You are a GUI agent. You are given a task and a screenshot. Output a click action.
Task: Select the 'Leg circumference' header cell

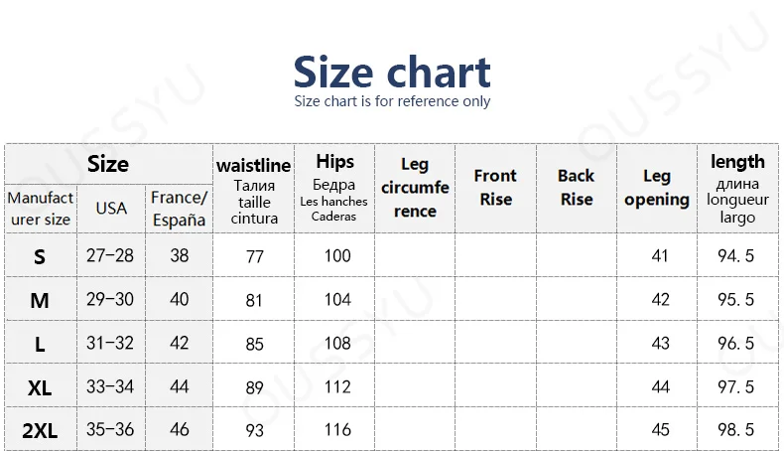pyautogui.click(x=415, y=188)
